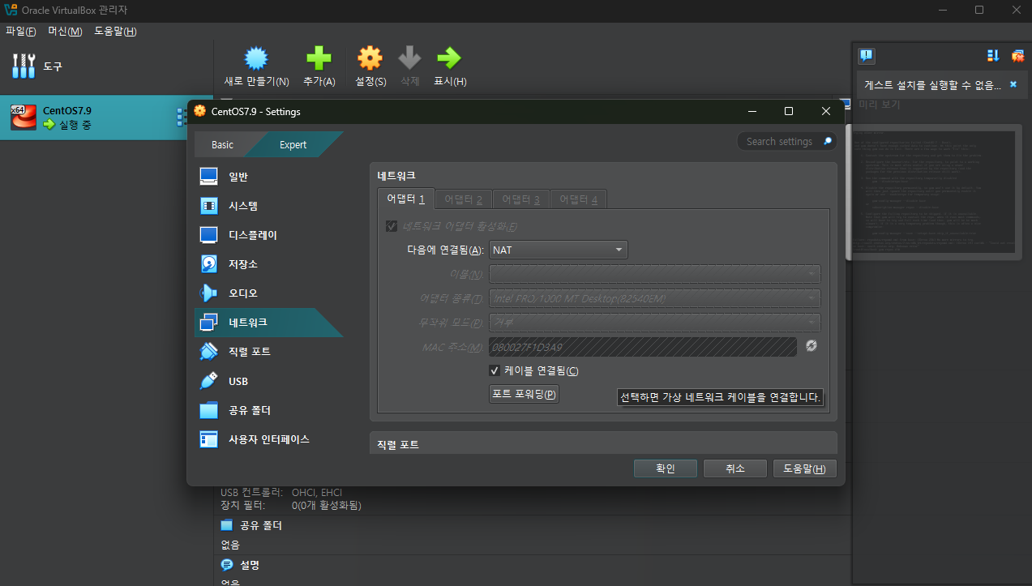Click the 포트 포워딩 button
Screen dimensions: 1032x586
point(525,394)
